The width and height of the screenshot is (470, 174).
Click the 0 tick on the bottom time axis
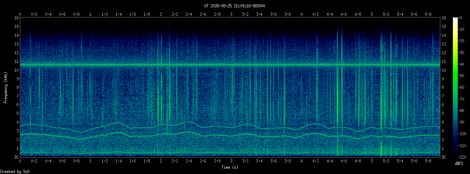point(20,161)
